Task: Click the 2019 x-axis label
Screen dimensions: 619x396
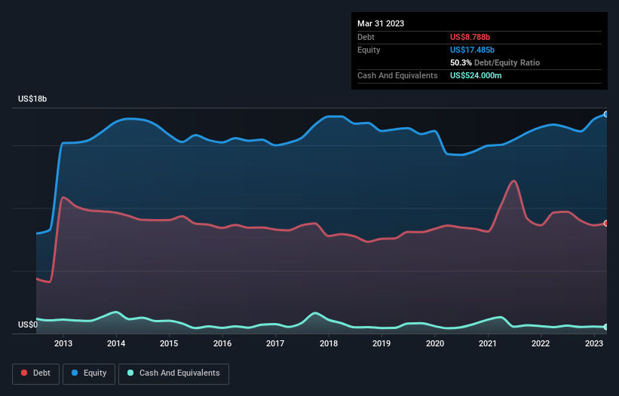Action: 382,343
